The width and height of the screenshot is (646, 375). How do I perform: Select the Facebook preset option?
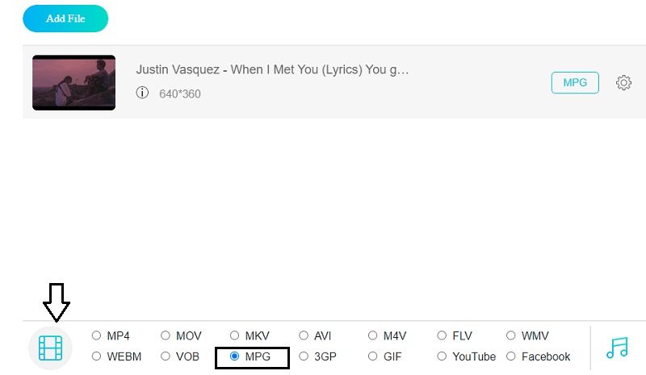(x=511, y=356)
